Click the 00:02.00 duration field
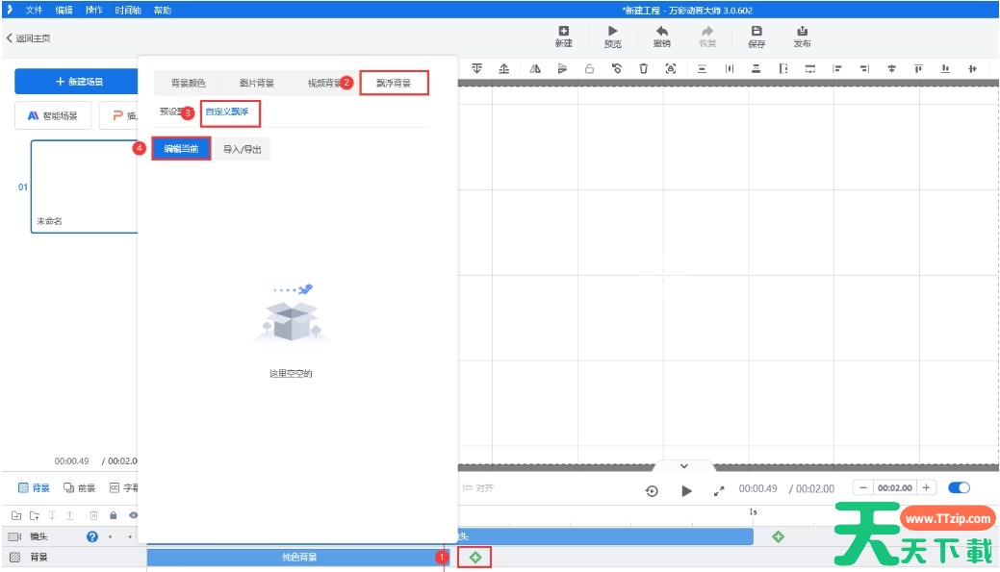 [x=895, y=487]
